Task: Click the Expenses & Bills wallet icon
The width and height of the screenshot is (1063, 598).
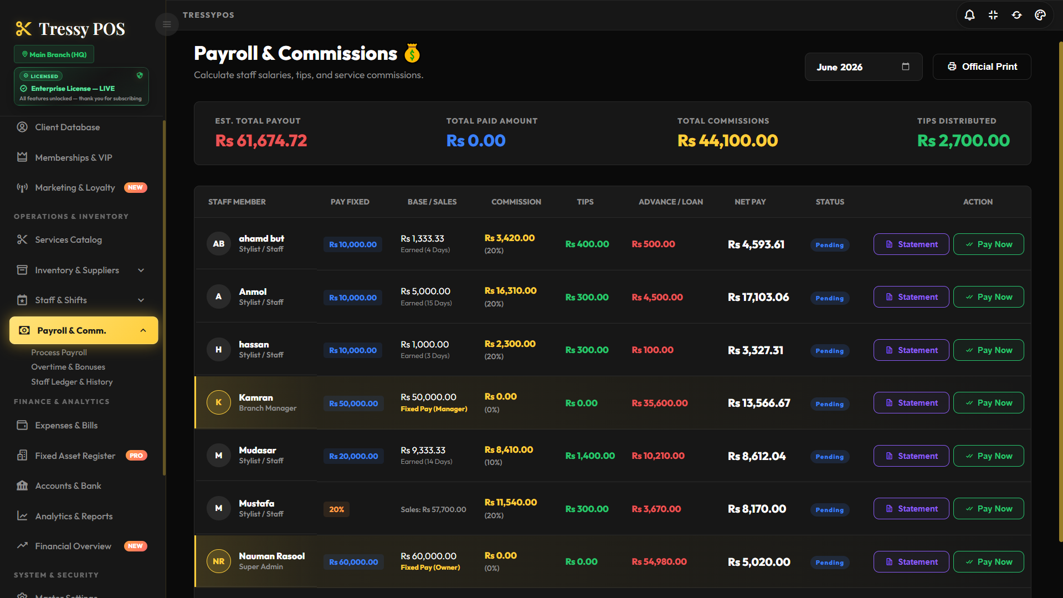Action: point(22,425)
